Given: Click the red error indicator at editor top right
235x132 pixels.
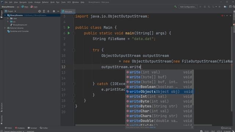Looking at the screenshot, I should (x=223, y=15).
